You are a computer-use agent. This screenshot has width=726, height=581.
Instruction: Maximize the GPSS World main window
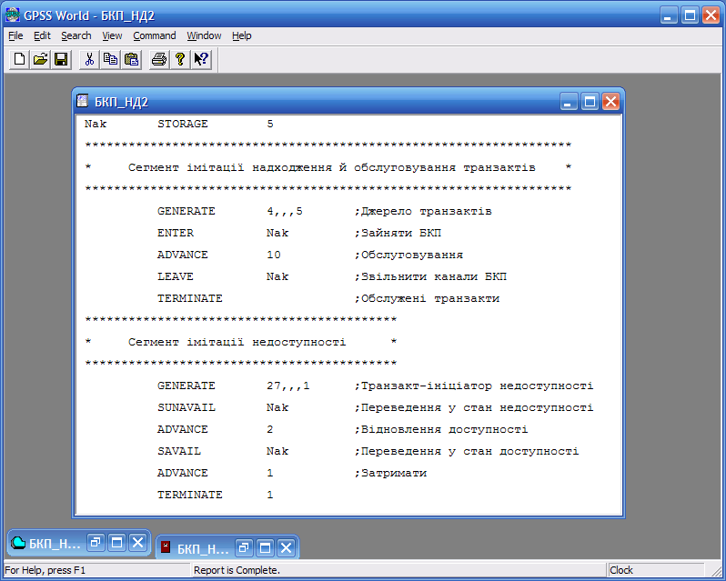click(x=690, y=15)
